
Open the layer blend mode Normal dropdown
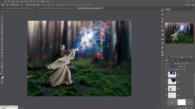(x=171, y=67)
